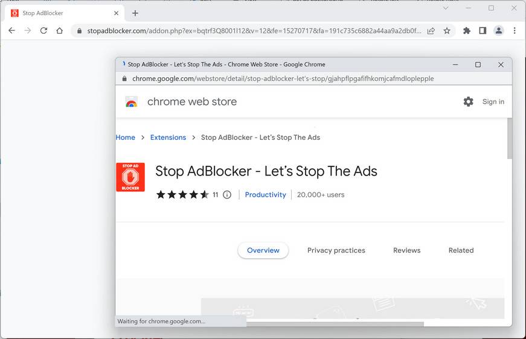Reload the stopadblocker.com page

43,31
